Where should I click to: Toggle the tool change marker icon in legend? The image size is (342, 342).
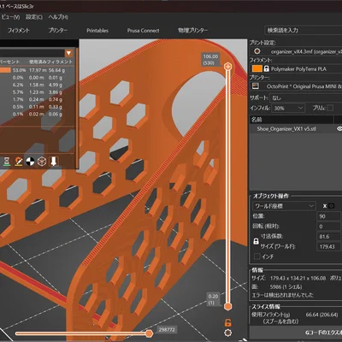point(19,162)
